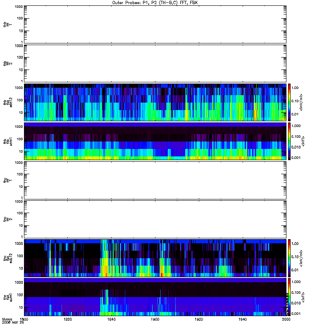The image size is (310, 331).
Task: Click the nT color bar beside thc scm1
Action: (x=289, y=297)
